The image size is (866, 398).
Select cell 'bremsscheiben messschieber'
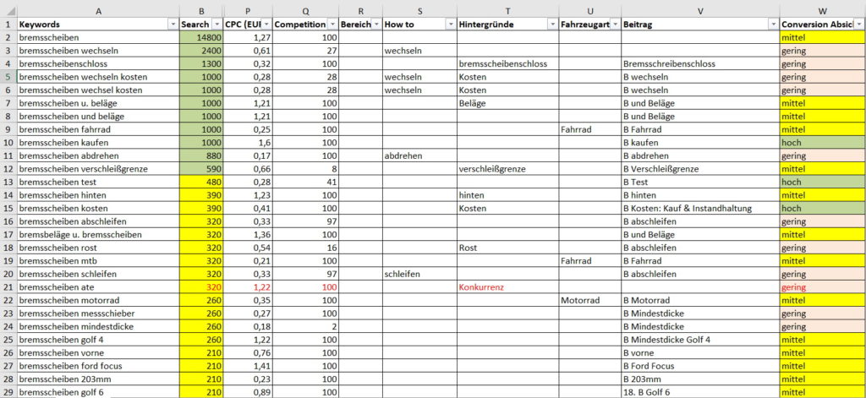coord(98,313)
